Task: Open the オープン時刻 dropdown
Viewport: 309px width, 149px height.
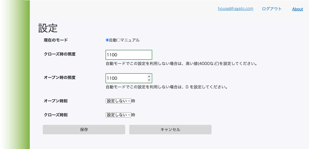Action: point(118,101)
